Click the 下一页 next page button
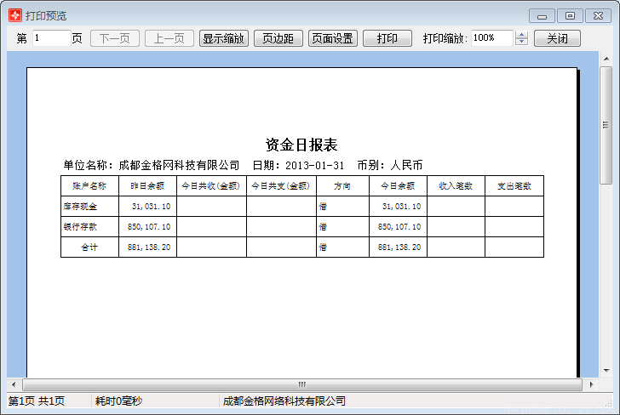Viewport: 620px width, 415px height. [x=114, y=38]
